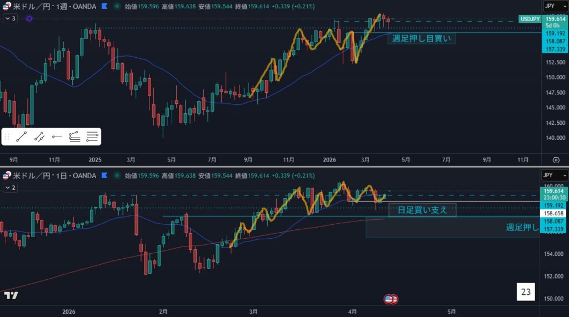Toggle the green market status dot on weekly chart
This screenshot has height=317, width=569.
tap(116, 6)
